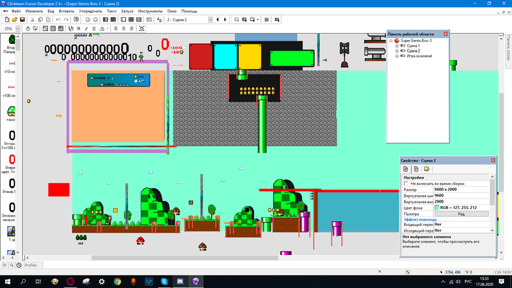Click the About tab icon in Properties
The width and height of the screenshot is (512, 288).
[x=427, y=169]
